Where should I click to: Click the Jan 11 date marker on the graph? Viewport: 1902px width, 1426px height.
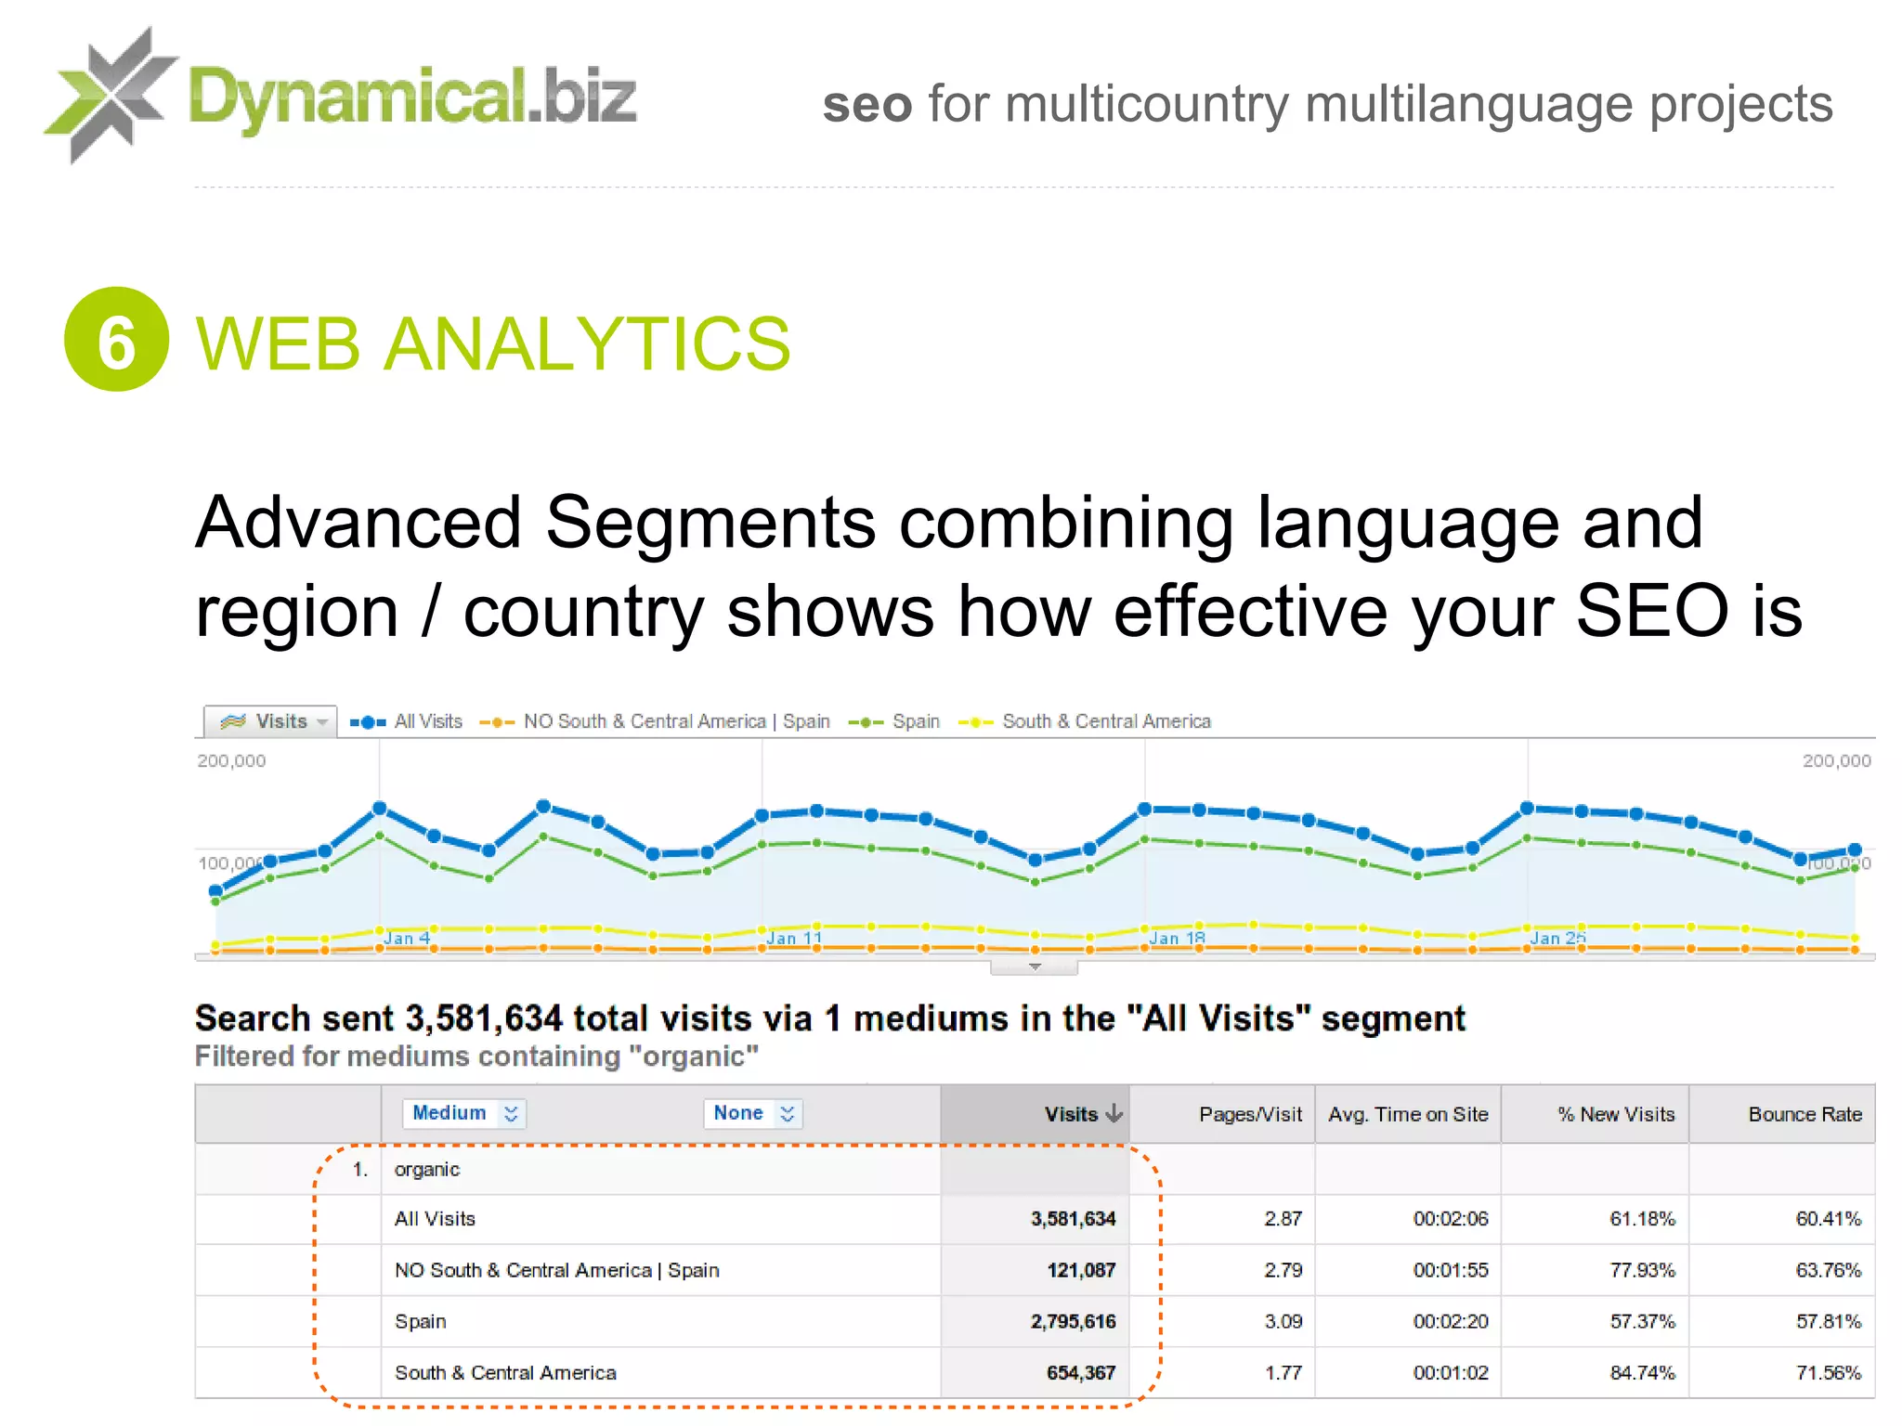(x=794, y=938)
